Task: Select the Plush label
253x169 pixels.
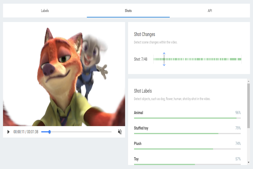Action: point(138,144)
